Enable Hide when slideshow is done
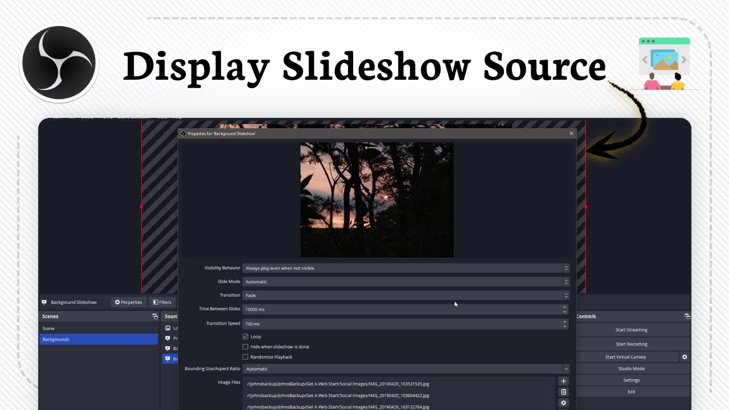Viewport: 729px width, 410px height. [x=245, y=347]
